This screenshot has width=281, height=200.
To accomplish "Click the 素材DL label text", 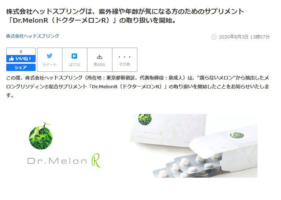I will (100, 64).
